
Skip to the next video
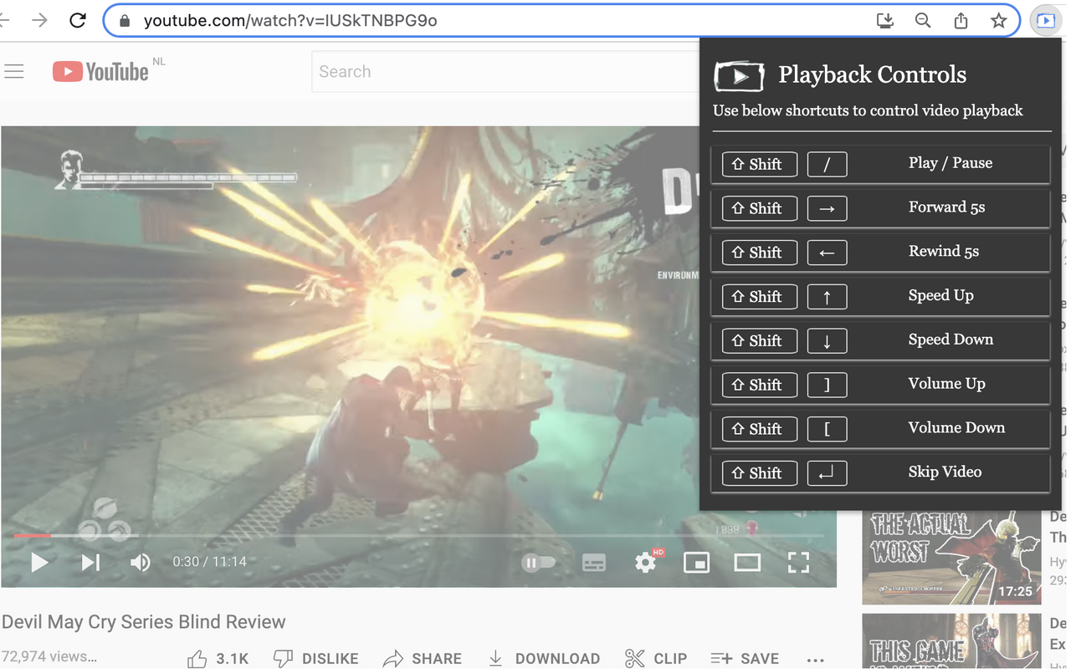(90, 562)
